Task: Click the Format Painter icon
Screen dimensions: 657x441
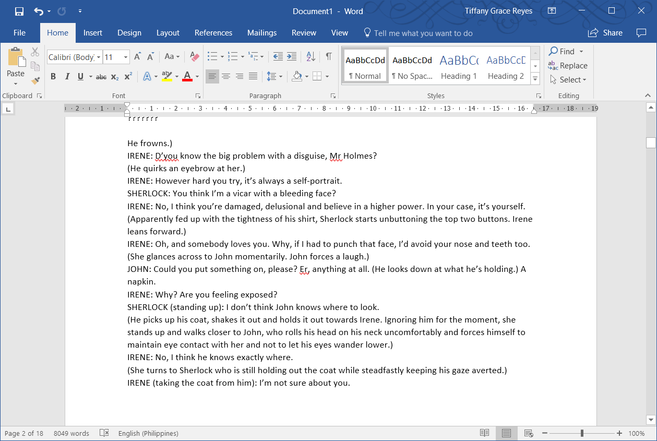Action: [x=35, y=79]
